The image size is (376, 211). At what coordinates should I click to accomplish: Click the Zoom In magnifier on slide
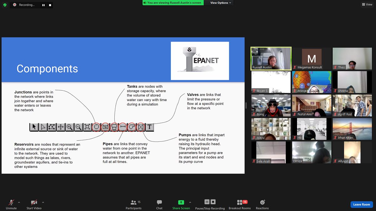coord(69,127)
